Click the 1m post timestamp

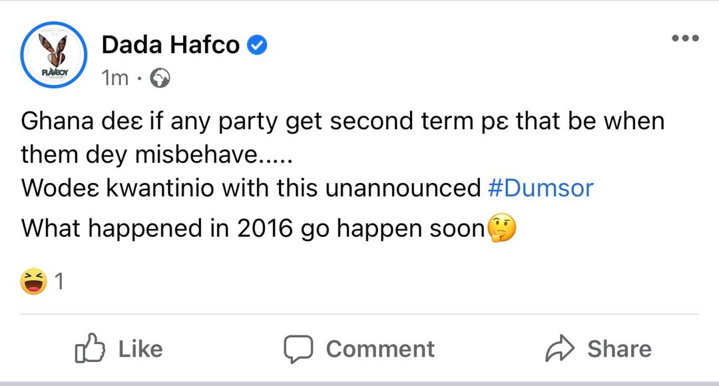[x=115, y=78]
